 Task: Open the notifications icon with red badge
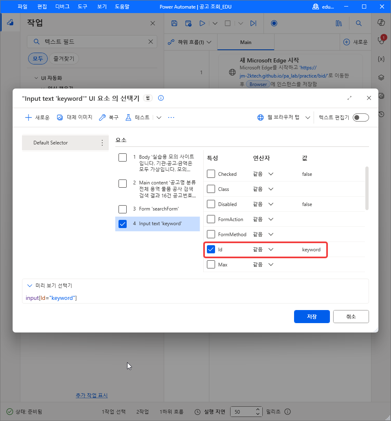[x=381, y=40]
